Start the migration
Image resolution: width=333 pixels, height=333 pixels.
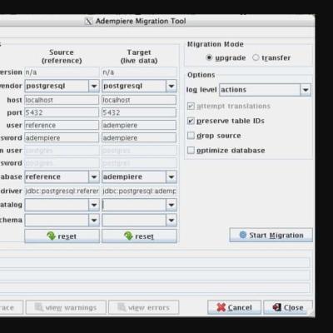[x=271, y=236]
